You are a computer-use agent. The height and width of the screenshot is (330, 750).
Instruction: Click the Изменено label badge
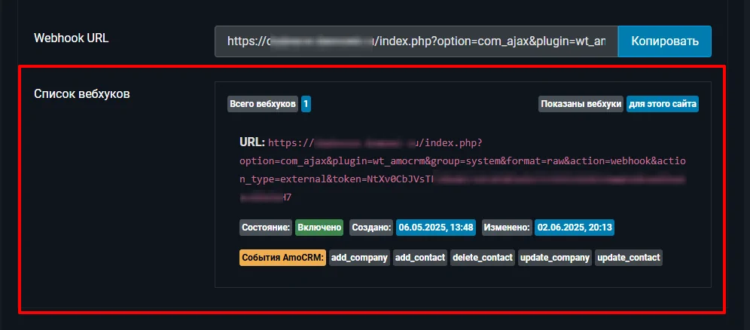[507, 228]
